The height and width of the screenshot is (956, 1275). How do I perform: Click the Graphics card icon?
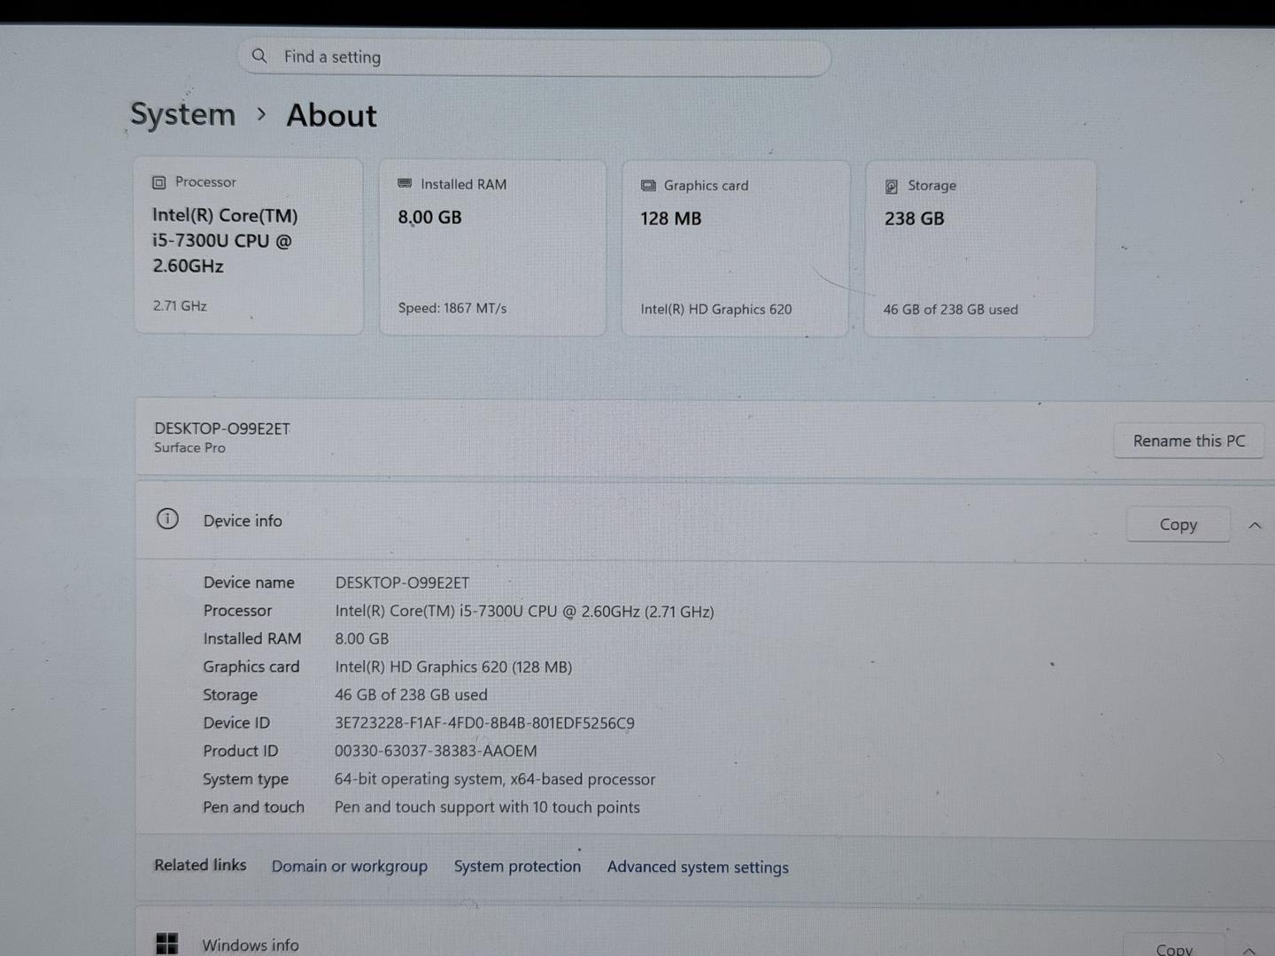click(648, 185)
